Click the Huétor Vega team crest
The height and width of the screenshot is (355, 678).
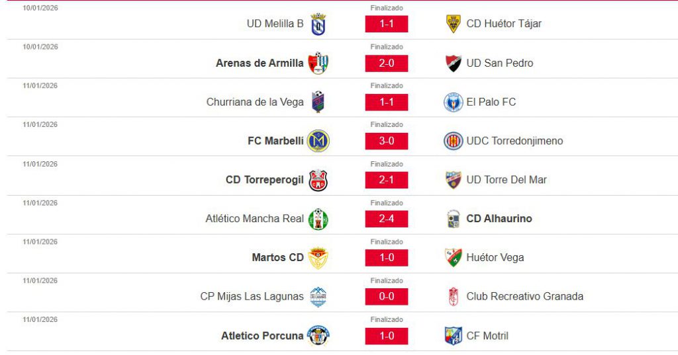coord(454,258)
